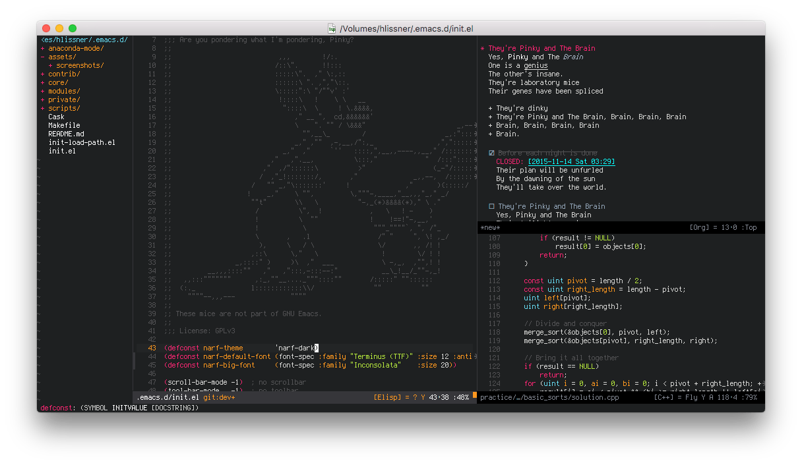Click the "Inconsolata" string
The height and width of the screenshot is (465, 802).
376,365
